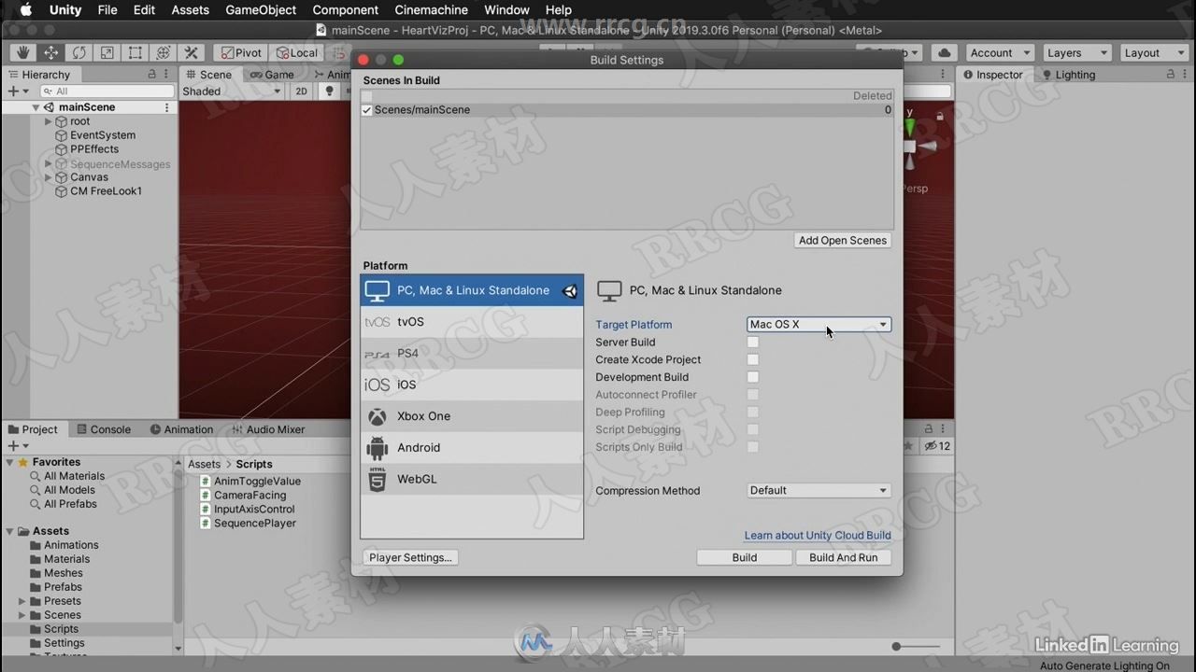Open the Hierarchy panel three-dot menu
1196x672 pixels.
tap(168, 75)
